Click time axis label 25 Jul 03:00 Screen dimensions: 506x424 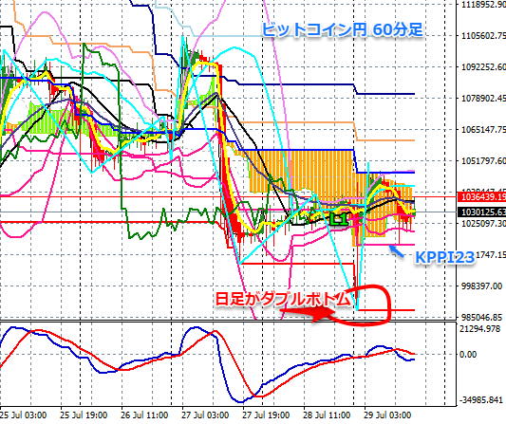[23, 415]
